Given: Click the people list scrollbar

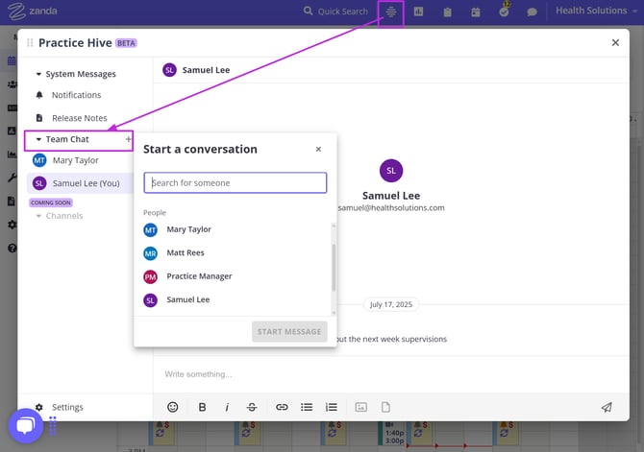Looking at the screenshot, I should pos(334,268).
